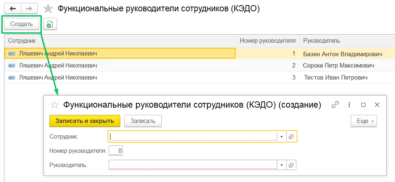Click the back navigation arrow
Image resolution: width=395 pixels, height=182 pixels.
click(x=12, y=9)
